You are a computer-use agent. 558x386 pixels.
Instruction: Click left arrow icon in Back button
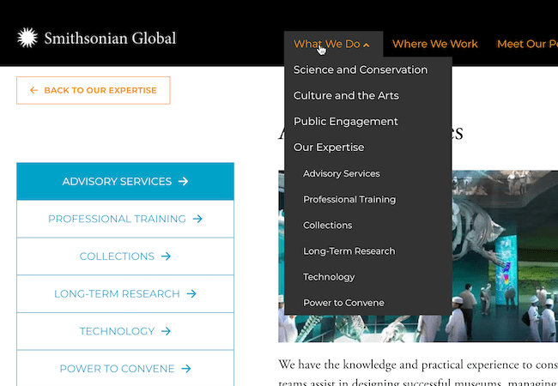[x=33, y=90]
